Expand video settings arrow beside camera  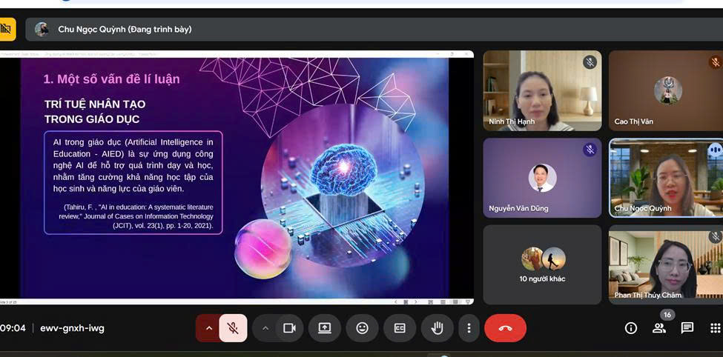coord(265,328)
